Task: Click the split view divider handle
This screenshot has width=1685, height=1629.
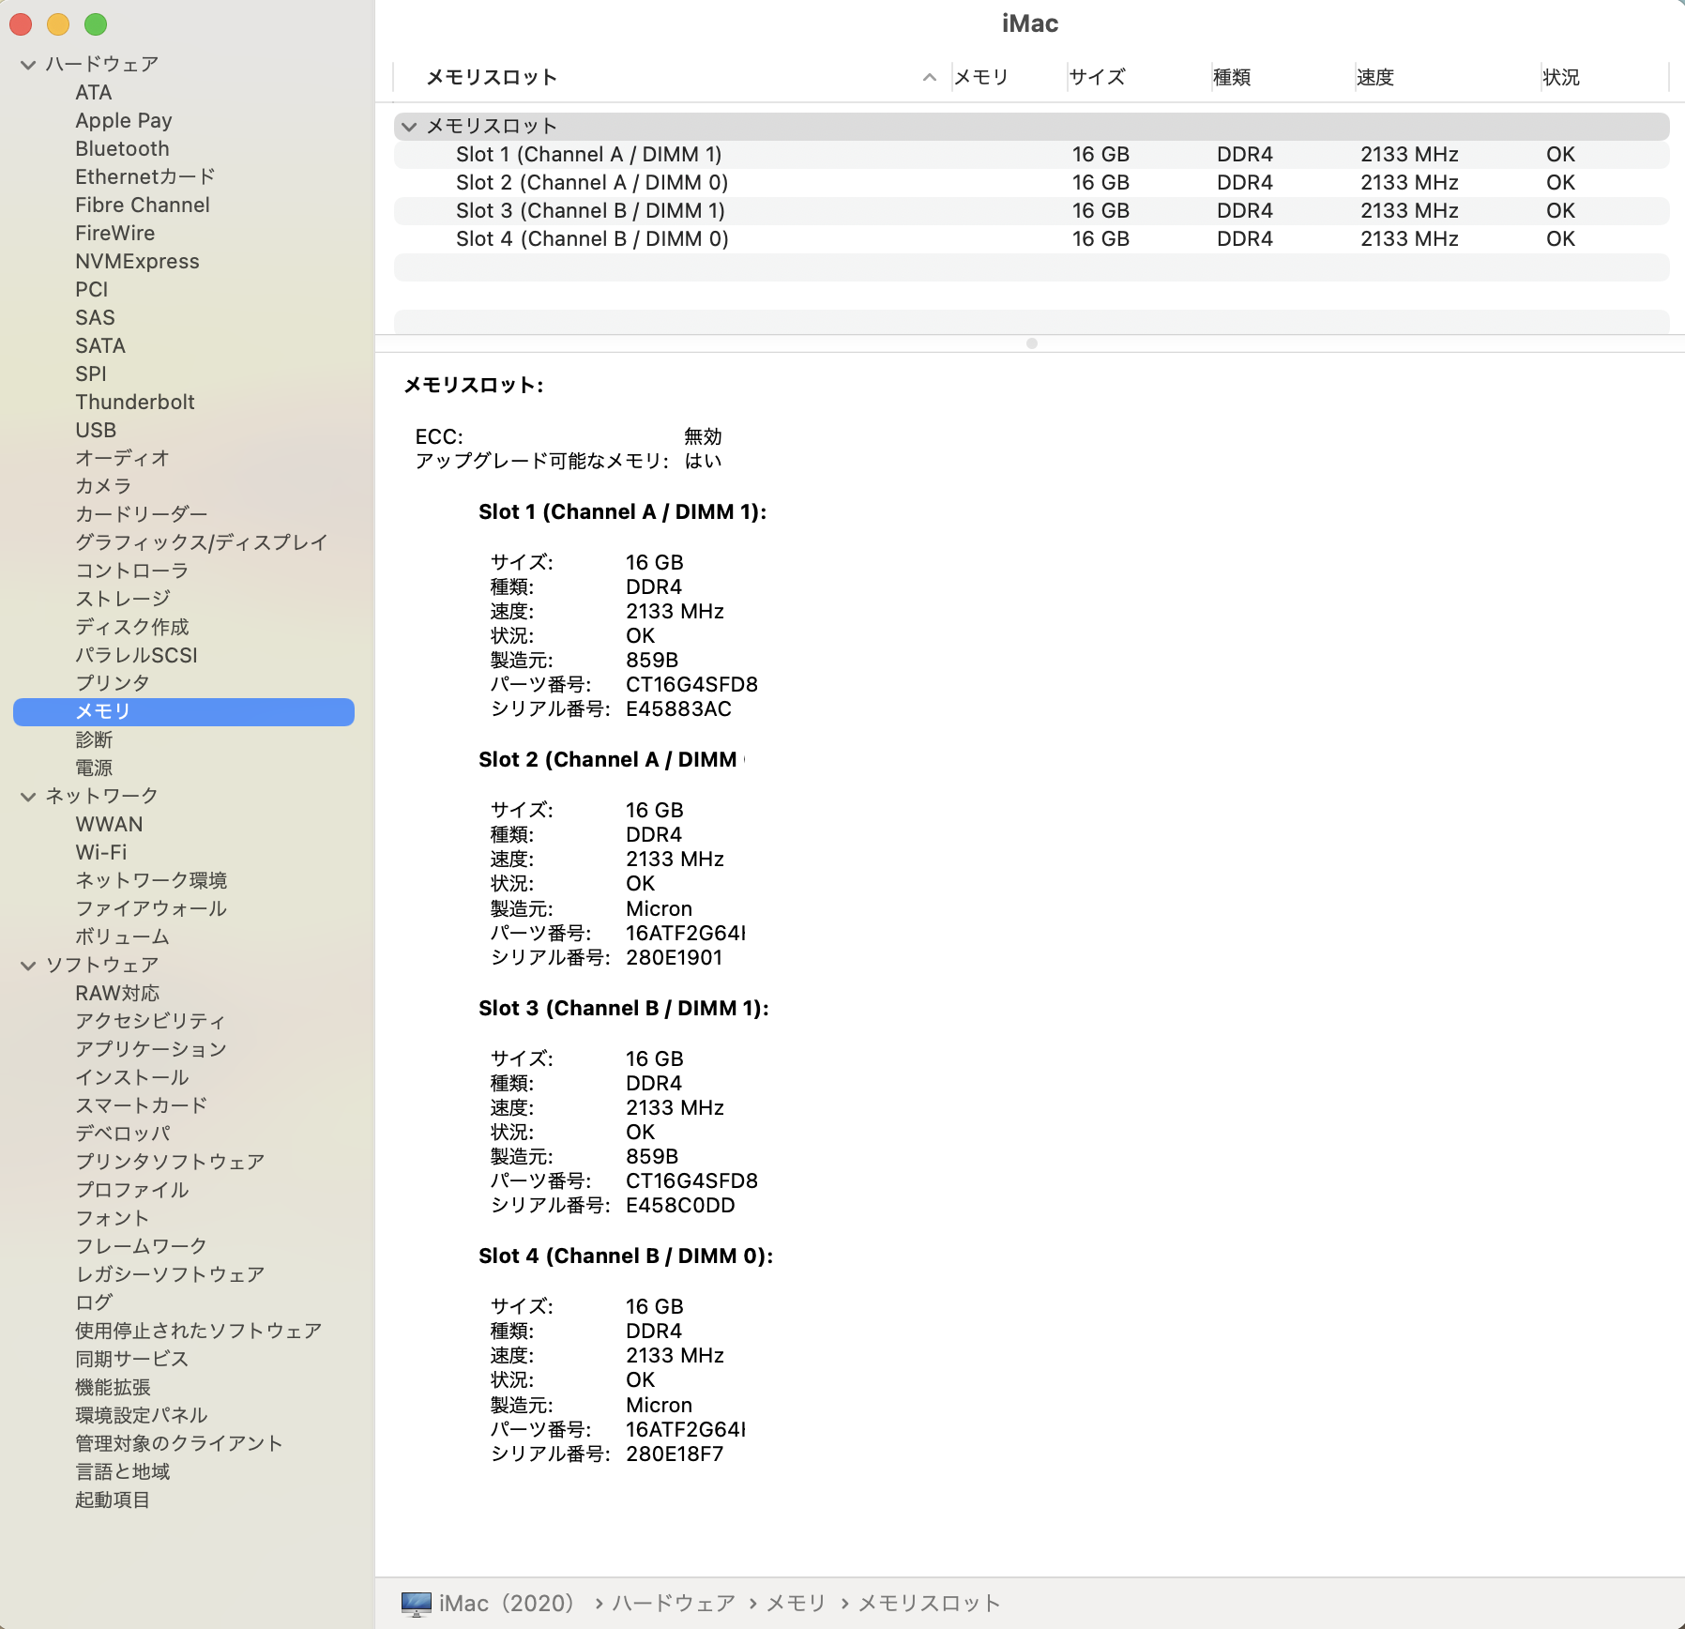Action: [1032, 343]
